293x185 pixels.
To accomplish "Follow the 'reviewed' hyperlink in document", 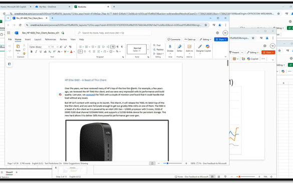I will [90, 94].
